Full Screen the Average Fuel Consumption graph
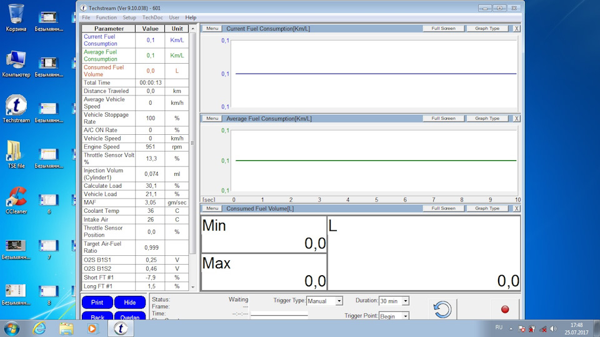This screenshot has height=337, width=600. (x=444, y=119)
